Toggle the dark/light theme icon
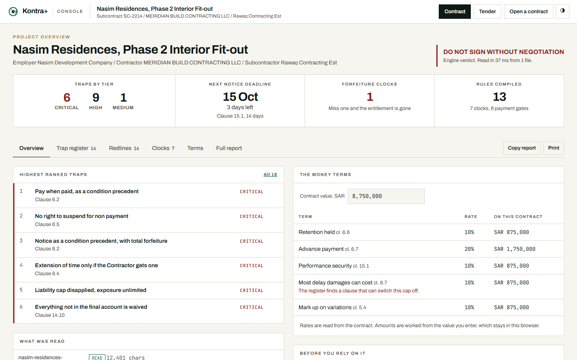577x360 pixels. point(563,11)
